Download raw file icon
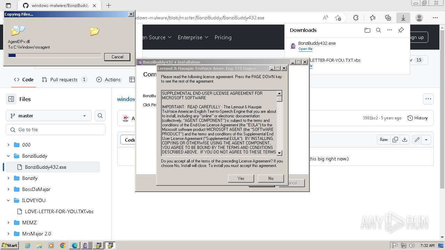The width and height of the screenshot is (445, 250). click(405, 140)
